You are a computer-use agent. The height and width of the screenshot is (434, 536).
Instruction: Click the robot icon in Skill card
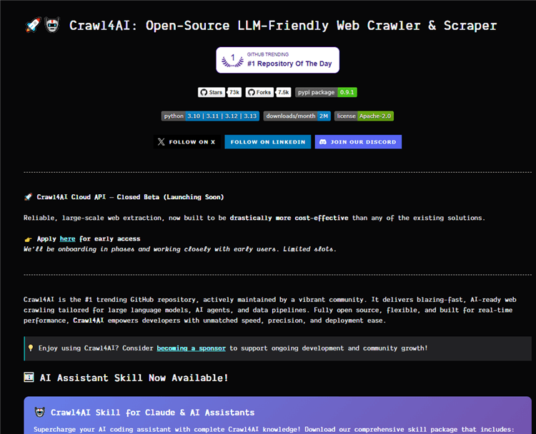[x=39, y=412]
